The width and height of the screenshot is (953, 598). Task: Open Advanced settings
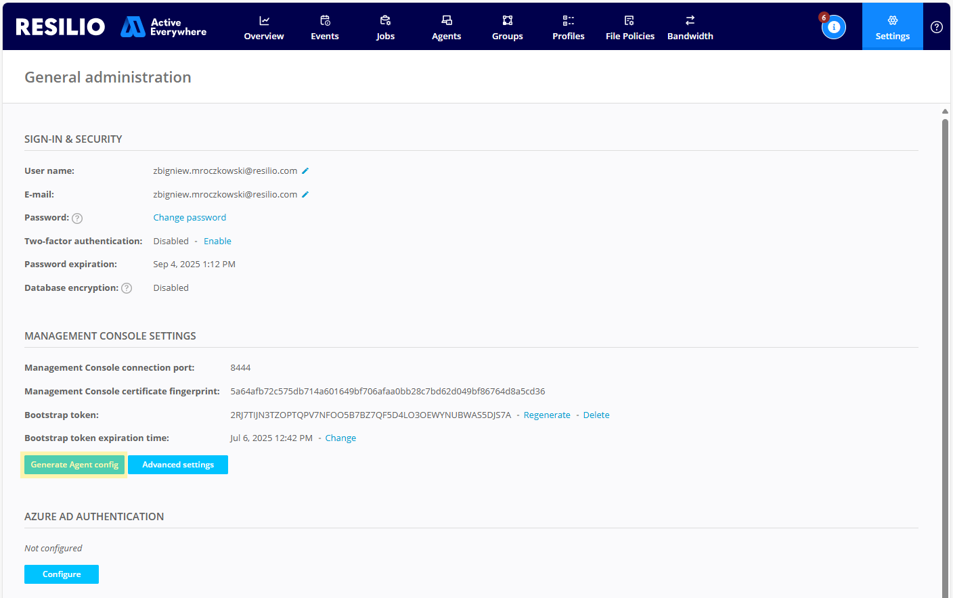pos(178,465)
